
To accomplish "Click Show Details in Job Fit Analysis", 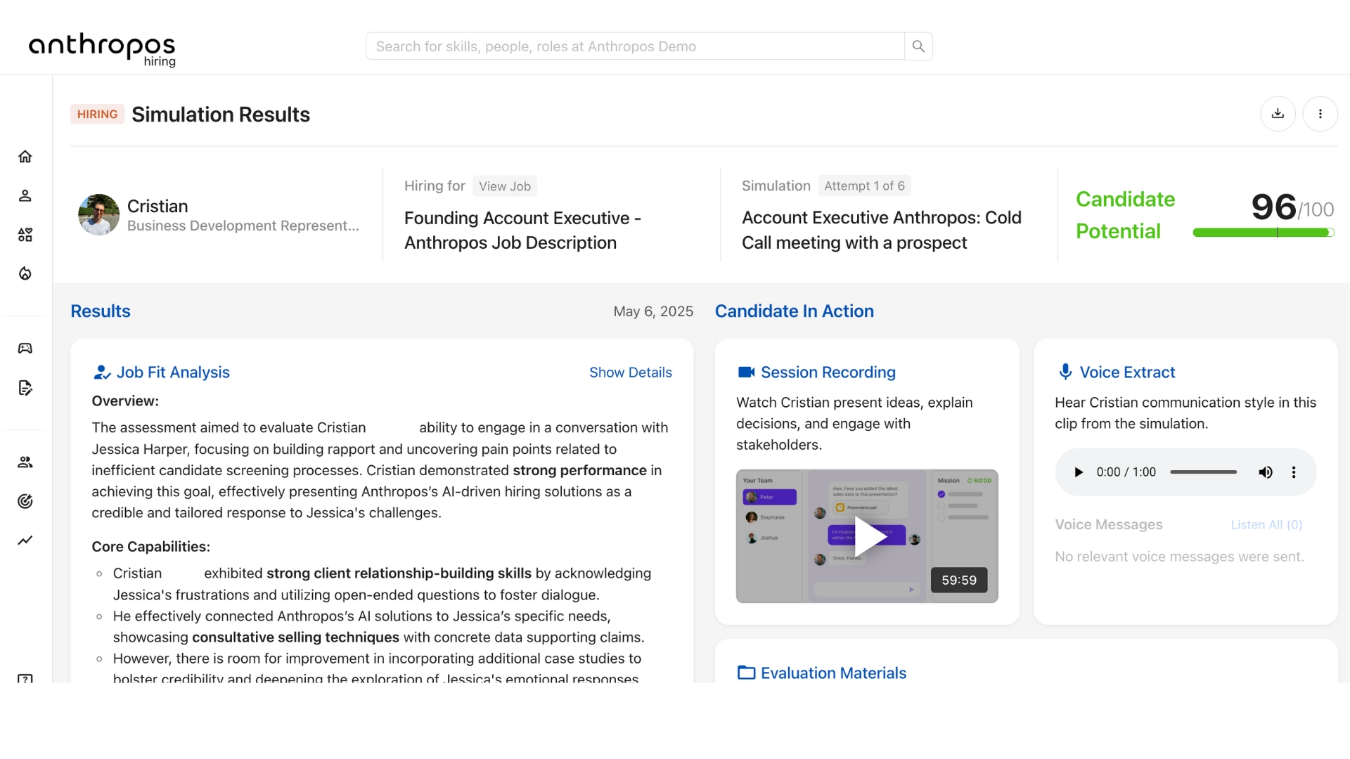I will [630, 372].
